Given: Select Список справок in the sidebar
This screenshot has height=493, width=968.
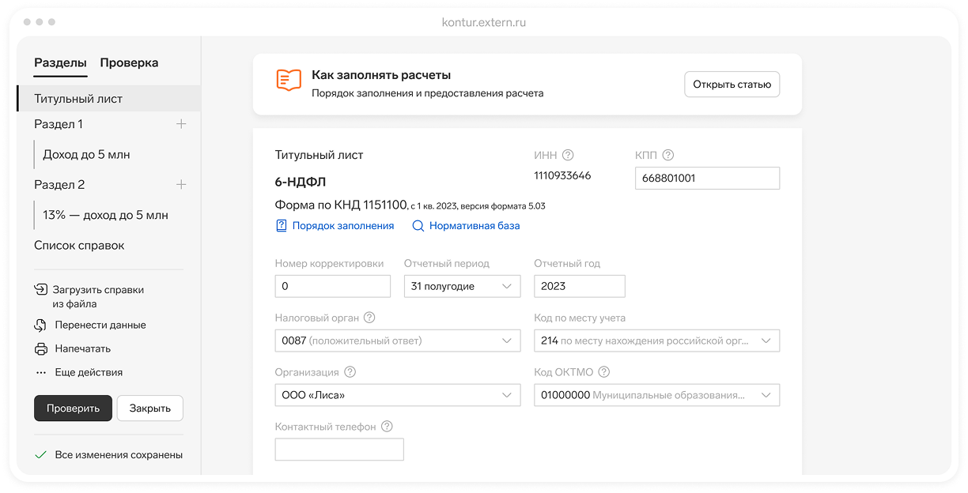Looking at the screenshot, I should click(79, 246).
